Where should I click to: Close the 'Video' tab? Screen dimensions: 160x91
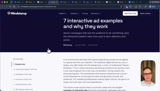click(x=80, y=2)
